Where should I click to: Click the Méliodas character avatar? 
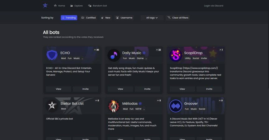coord(114,106)
